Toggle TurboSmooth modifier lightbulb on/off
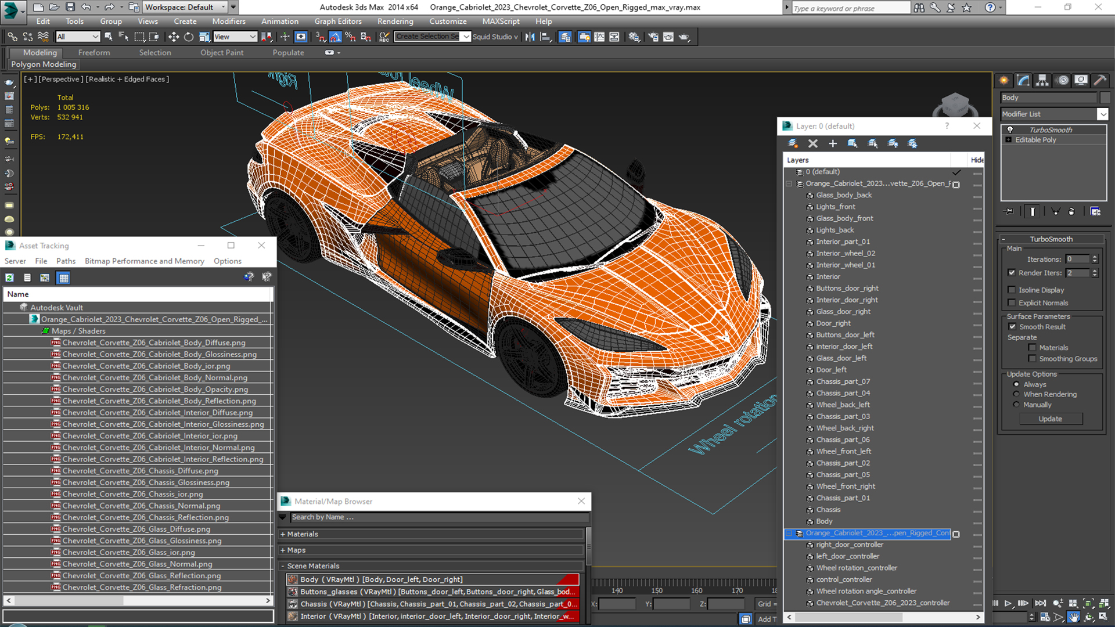Image resolution: width=1115 pixels, height=627 pixels. coord(1010,129)
